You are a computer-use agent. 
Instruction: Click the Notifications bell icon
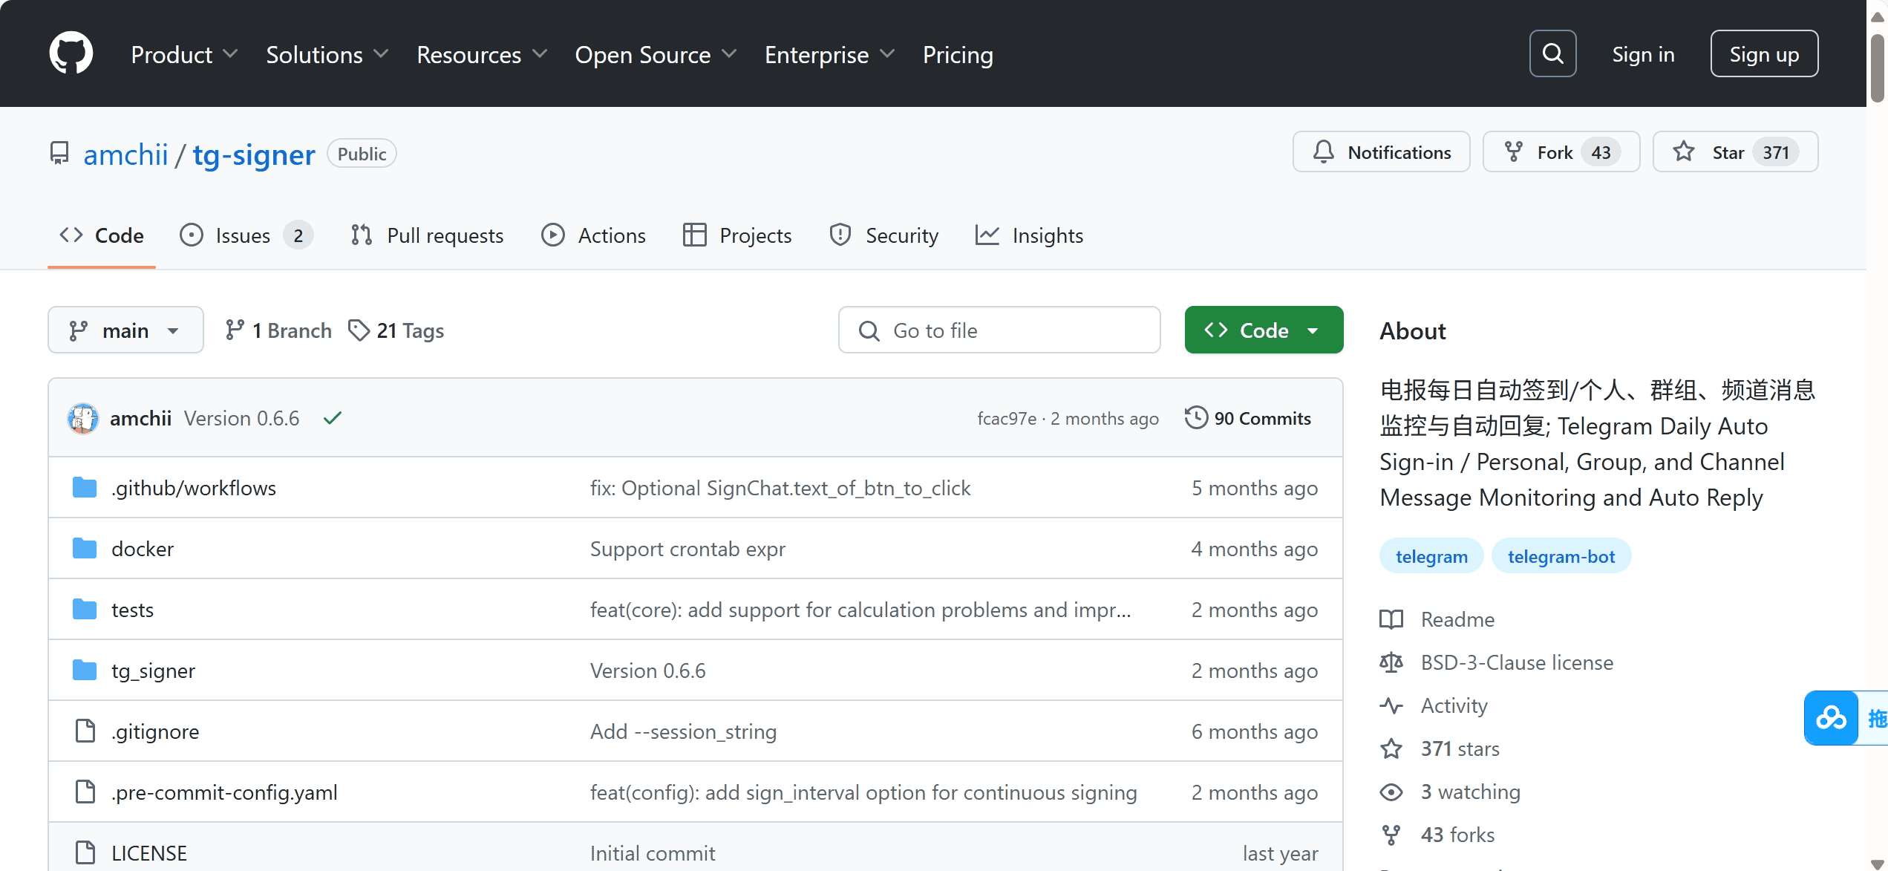[x=1323, y=152]
